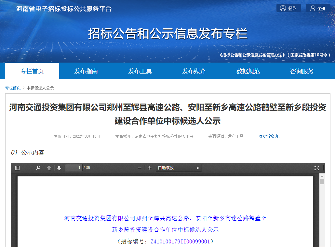Screen dimensions: 335x247
Task: Go to the 咨询服务 tab
Action: click(x=302, y=71)
